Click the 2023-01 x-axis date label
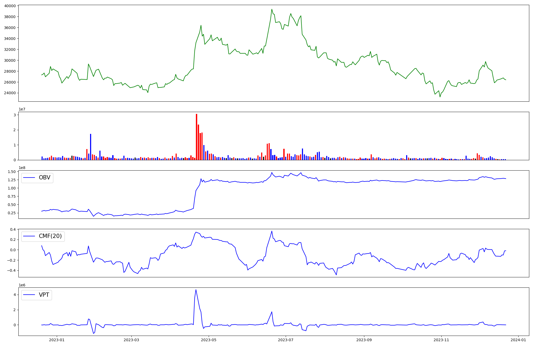The height and width of the screenshot is (346, 533). [x=57, y=340]
